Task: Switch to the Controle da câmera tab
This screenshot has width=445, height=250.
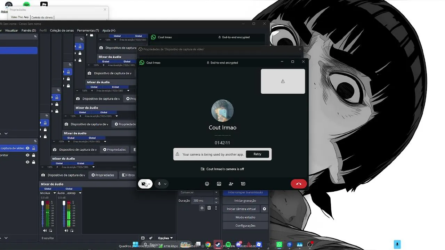Action: [42, 17]
